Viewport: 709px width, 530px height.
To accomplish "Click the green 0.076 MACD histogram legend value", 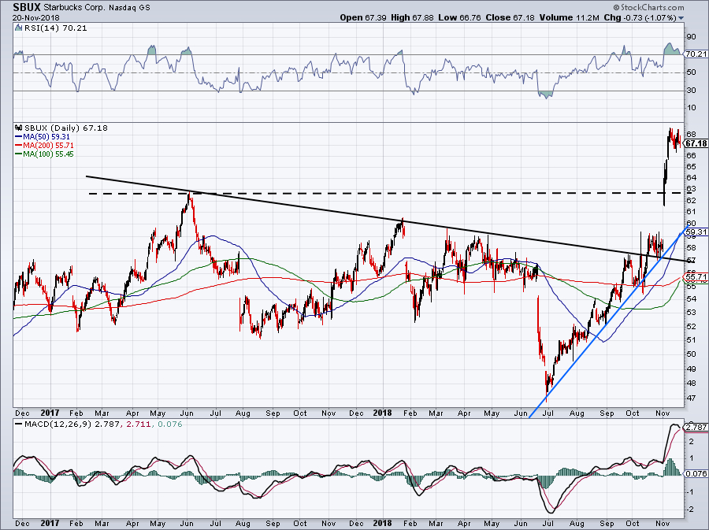I will pyautogui.click(x=169, y=424).
